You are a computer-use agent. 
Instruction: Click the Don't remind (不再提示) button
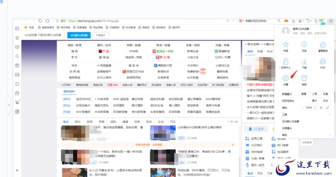pyautogui.click(x=101, y=35)
